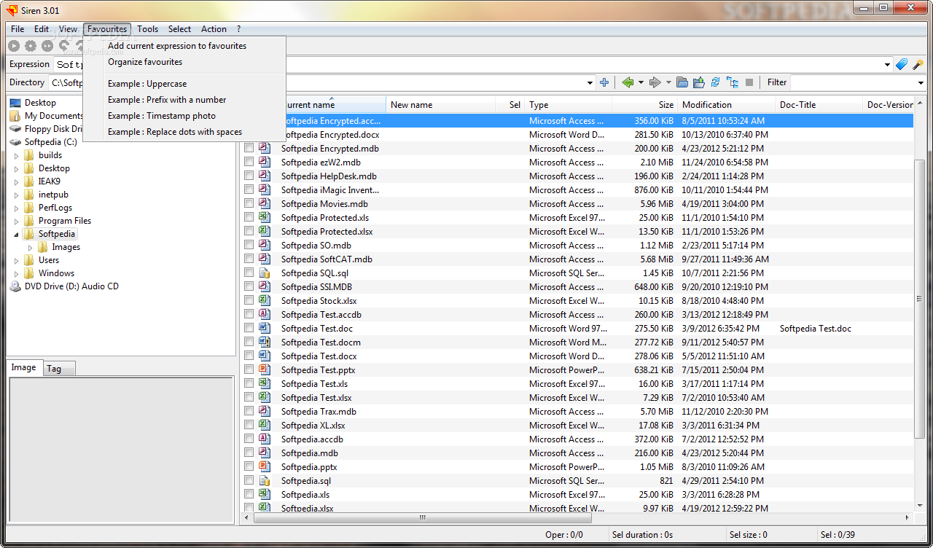Expand the IEAK9 folder node
933x548 pixels.
pos(17,181)
